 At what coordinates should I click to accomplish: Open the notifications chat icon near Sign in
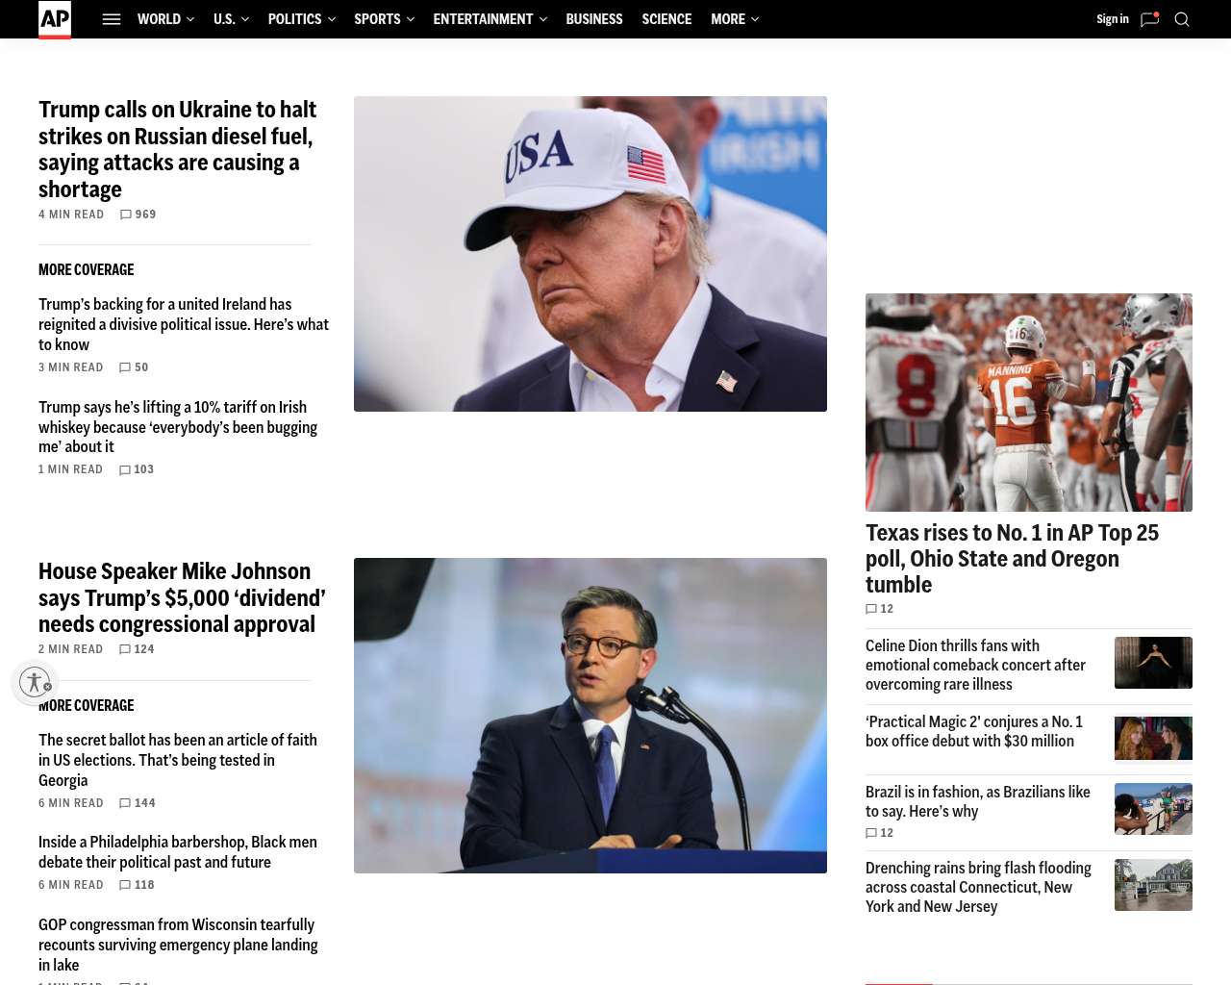click(x=1150, y=19)
